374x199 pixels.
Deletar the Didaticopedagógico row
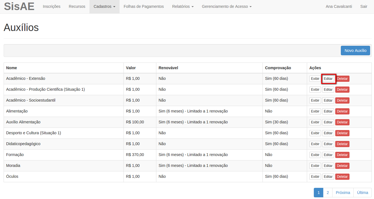[342, 144]
